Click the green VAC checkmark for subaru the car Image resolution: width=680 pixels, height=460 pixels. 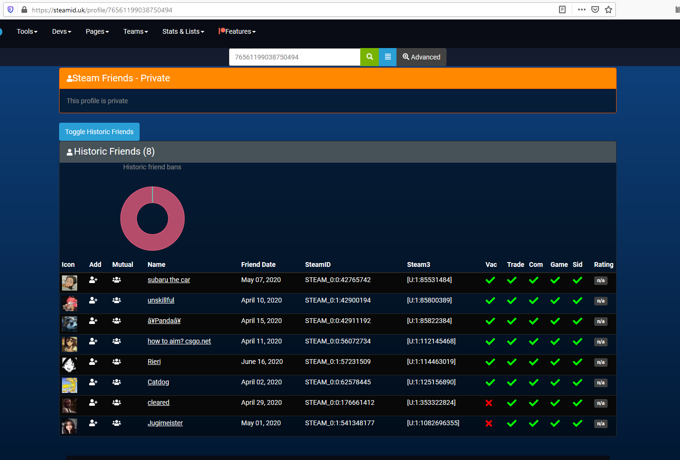[490, 280]
